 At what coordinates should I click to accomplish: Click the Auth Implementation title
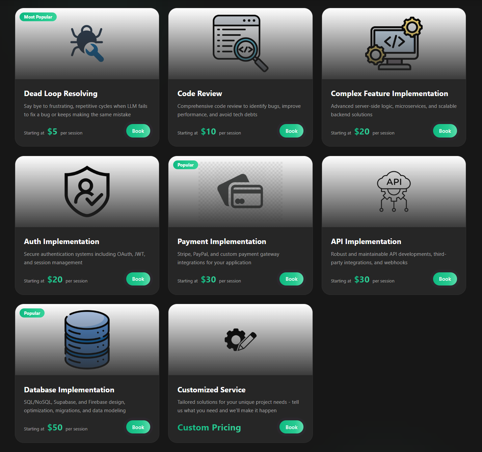pos(61,242)
